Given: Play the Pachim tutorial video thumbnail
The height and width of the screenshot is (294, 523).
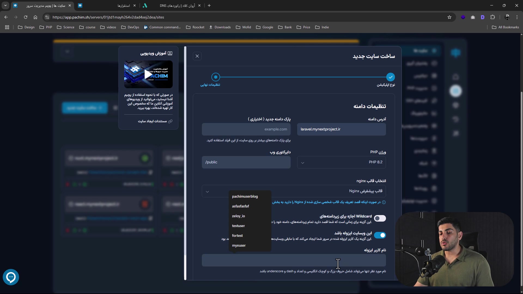Looking at the screenshot, I should pos(148,74).
